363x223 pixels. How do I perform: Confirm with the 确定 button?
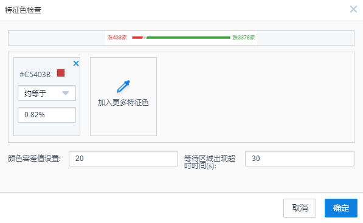coord(341,208)
